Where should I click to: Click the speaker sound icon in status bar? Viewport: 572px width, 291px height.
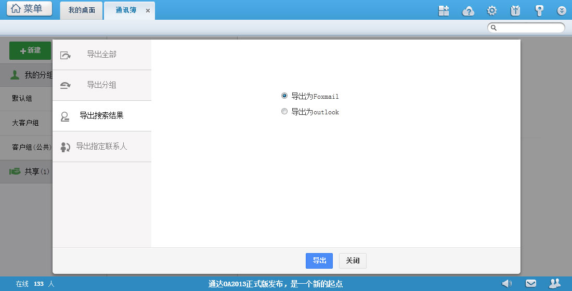tap(506, 283)
